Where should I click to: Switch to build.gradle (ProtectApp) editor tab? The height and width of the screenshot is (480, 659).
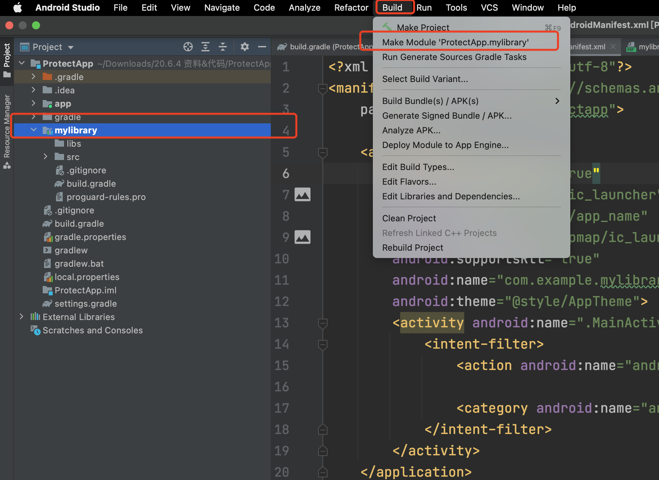click(324, 47)
